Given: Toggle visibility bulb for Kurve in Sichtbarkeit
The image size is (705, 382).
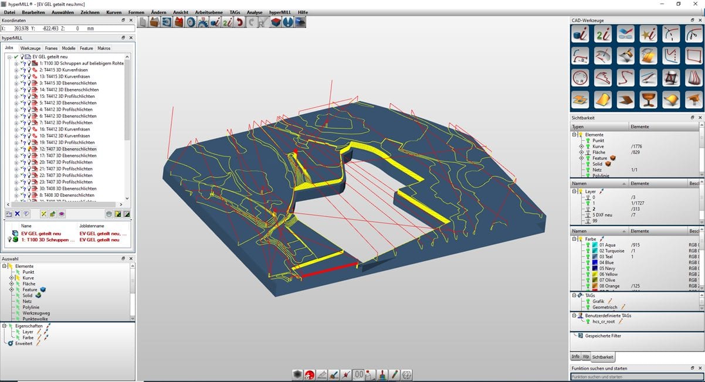Looking at the screenshot, I should pos(588,146).
